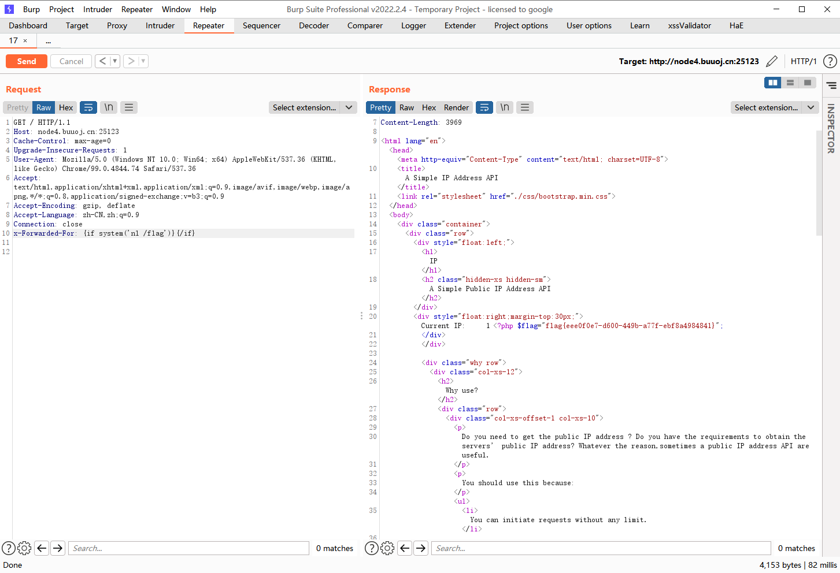840x573 pixels.
Task: Click the X-Forwarded-For header line
Action: pyautogui.click(x=183, y=233)
